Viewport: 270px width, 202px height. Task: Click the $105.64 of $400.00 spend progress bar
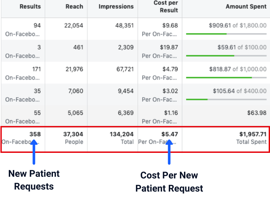226,99
